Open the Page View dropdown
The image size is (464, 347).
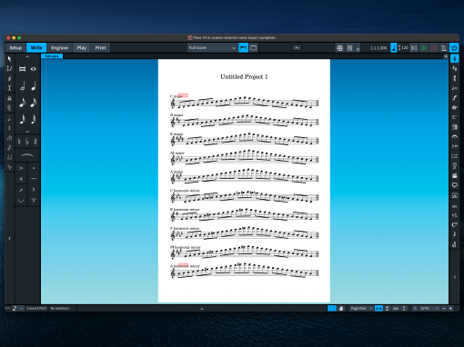[x=361, y=308]
